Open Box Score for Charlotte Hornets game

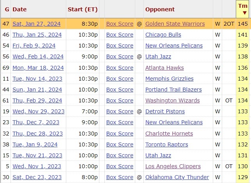[120, 134]
